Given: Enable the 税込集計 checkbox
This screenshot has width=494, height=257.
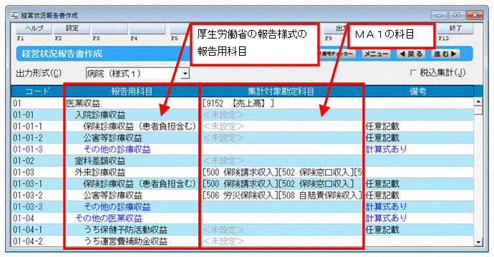Looking at the screenshot, I should click(x=413, y=73).
